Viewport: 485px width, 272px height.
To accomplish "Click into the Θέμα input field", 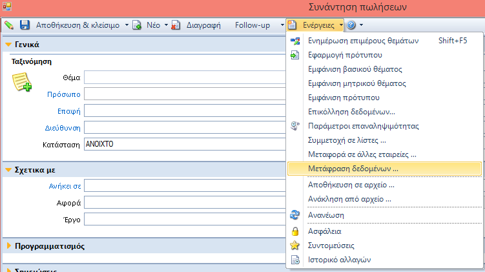I will pos(185,78).
